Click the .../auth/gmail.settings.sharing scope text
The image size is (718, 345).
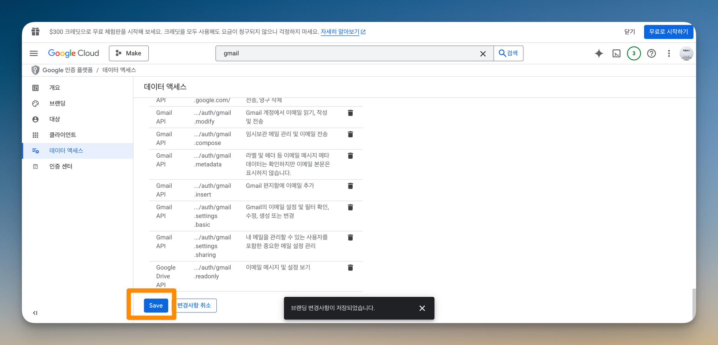tap(212, 246)
